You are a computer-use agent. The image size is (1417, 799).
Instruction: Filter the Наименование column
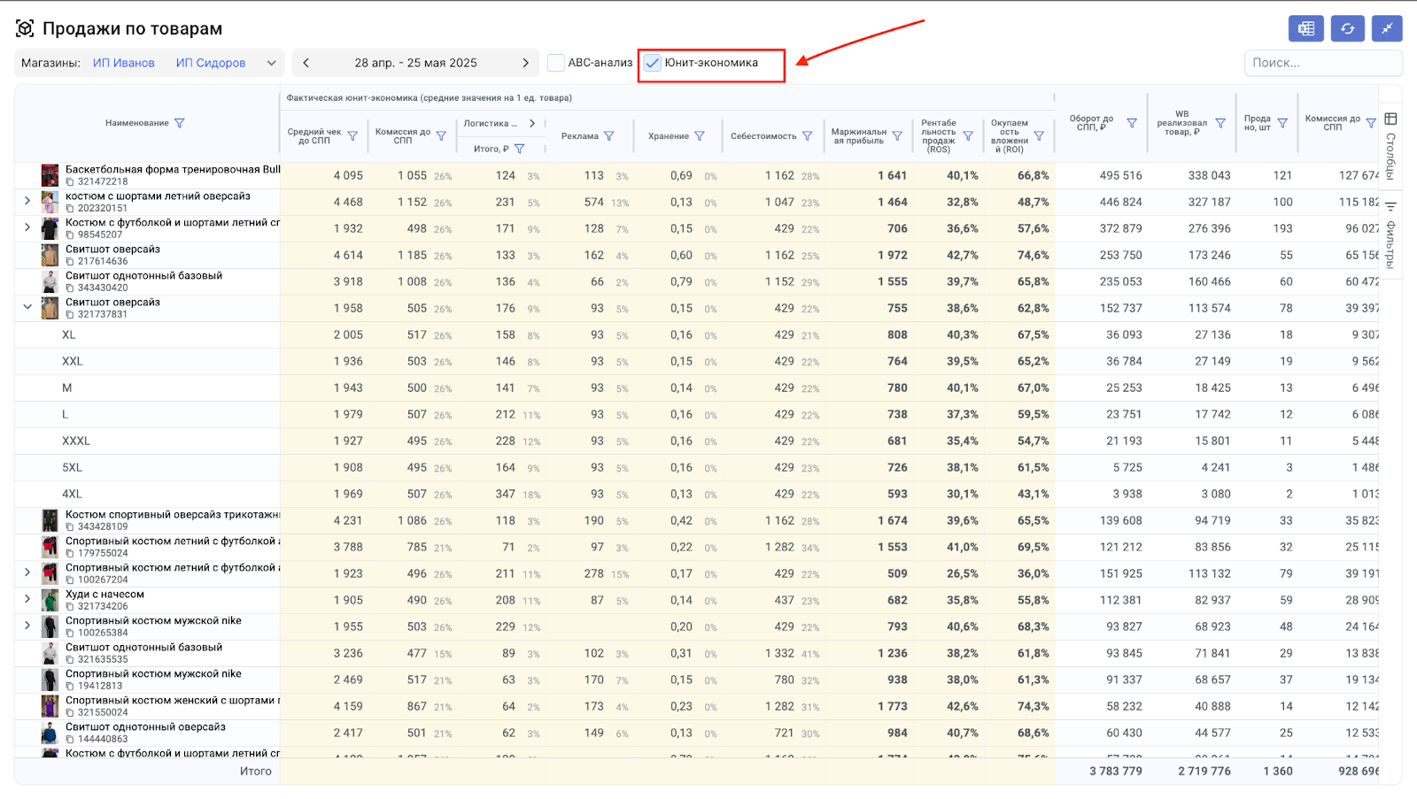coord(180,123)
